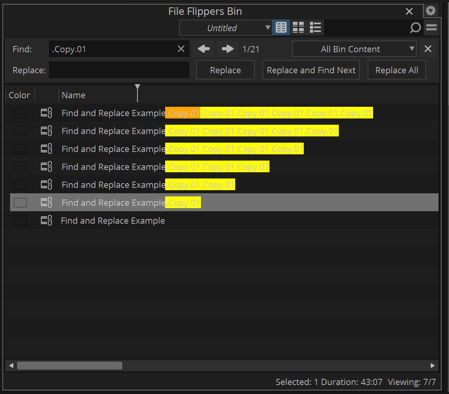Open the bin search magnifier icon
This screenshot has width=449, height=394.
point(415,28)
